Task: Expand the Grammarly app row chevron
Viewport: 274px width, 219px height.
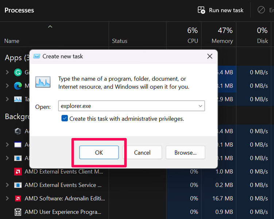Action: [x=7, y=72]
